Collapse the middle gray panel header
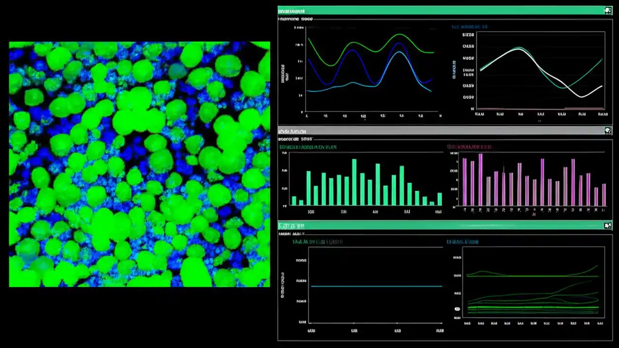This screenshot has width=619, height=348. click(x=292, y=131)
